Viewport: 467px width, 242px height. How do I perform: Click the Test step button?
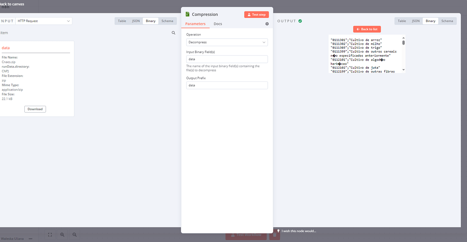[257, 15]
